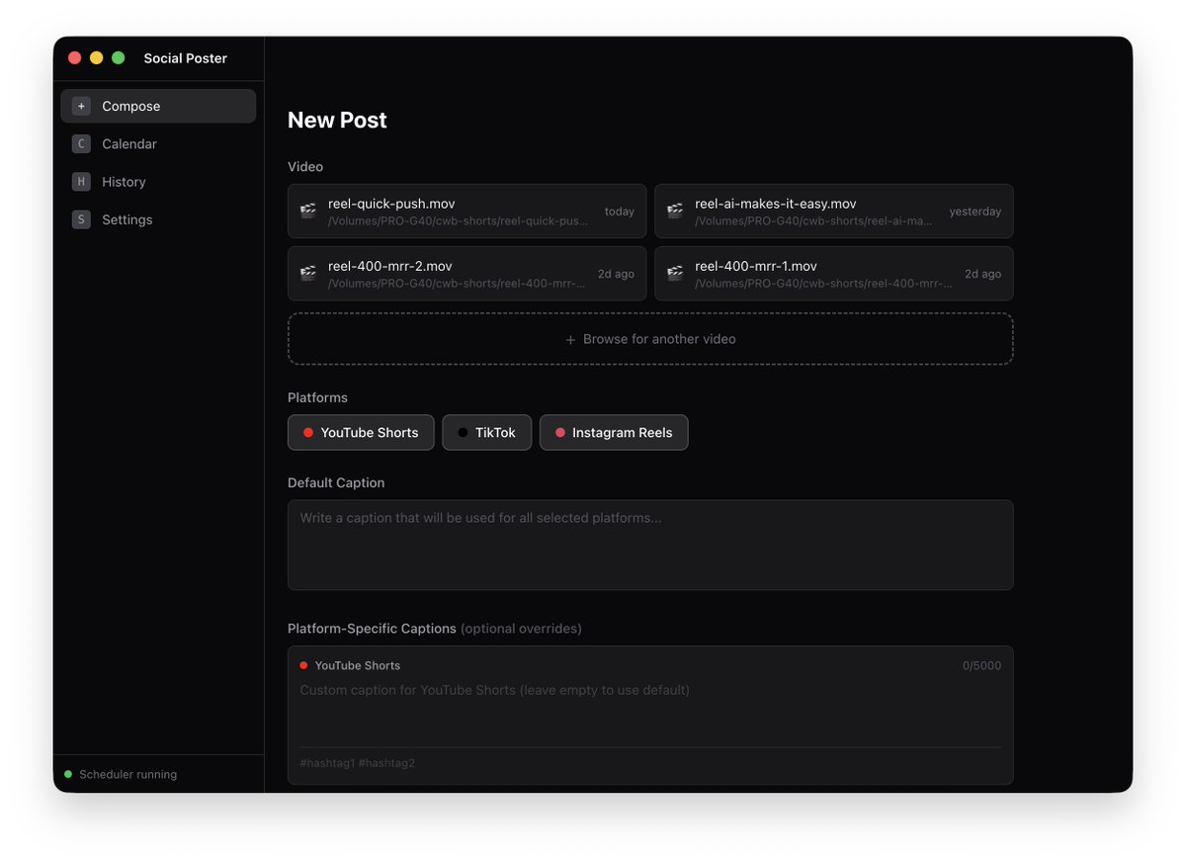
Task: Click Browse for another video
Action: point(650,339)
